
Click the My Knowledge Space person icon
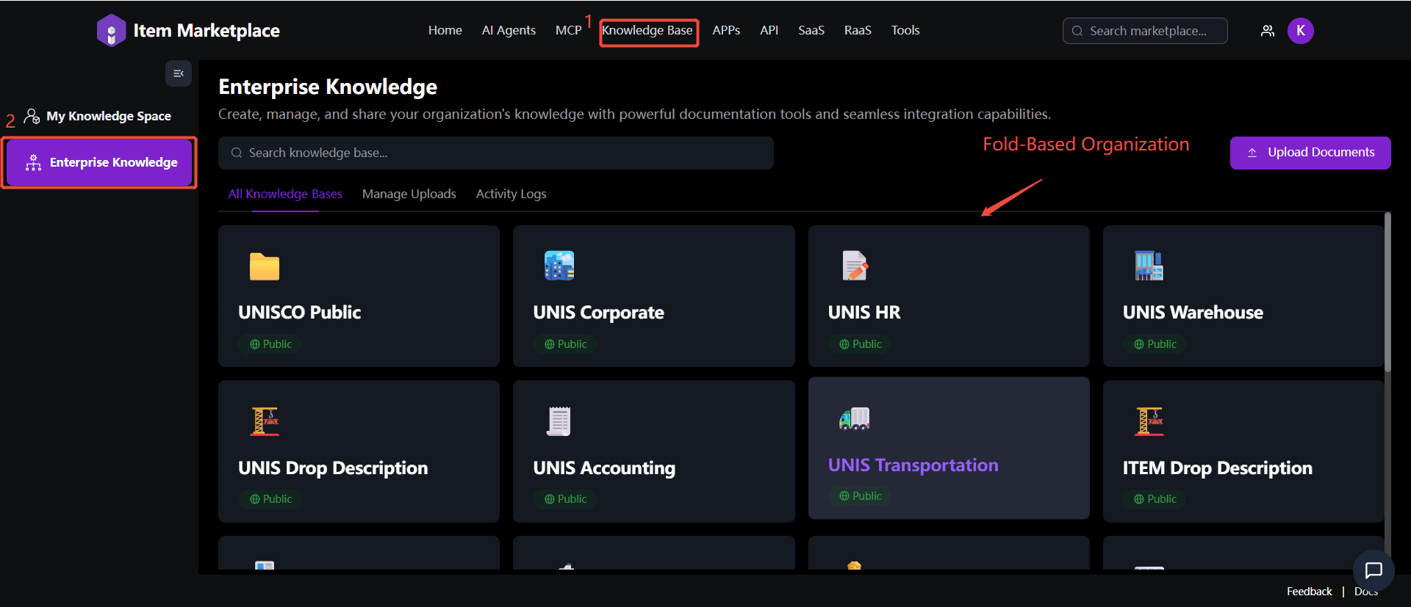click(32, 116)
